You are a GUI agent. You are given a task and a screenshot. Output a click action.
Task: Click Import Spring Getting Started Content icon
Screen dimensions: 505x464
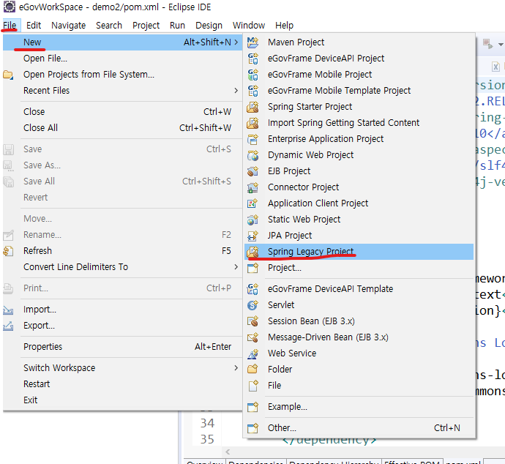252,123
